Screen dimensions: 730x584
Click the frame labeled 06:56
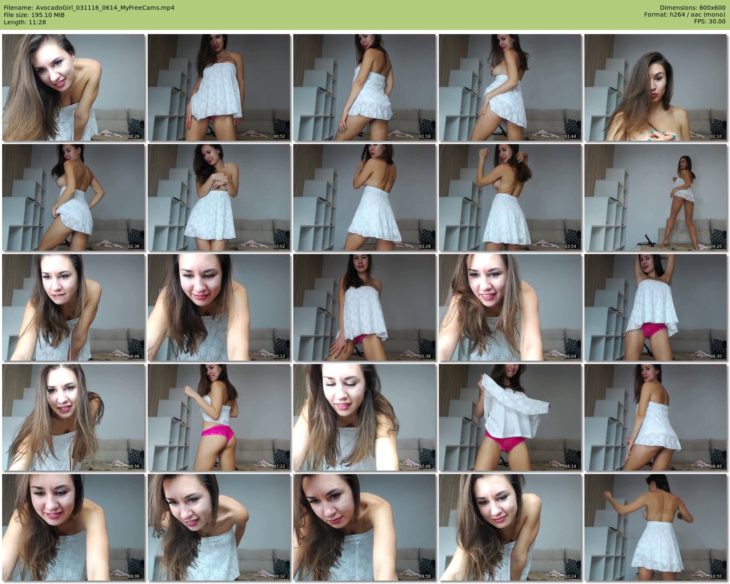pos(73,417)
